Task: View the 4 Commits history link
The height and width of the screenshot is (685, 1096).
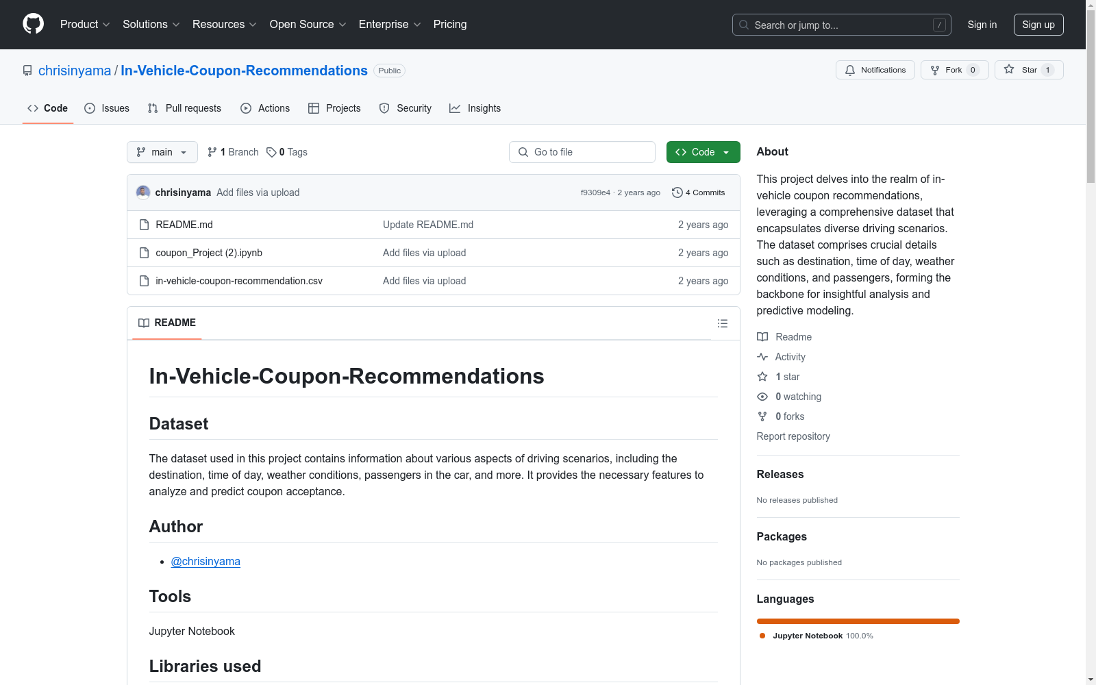Action: coord(699,192)
